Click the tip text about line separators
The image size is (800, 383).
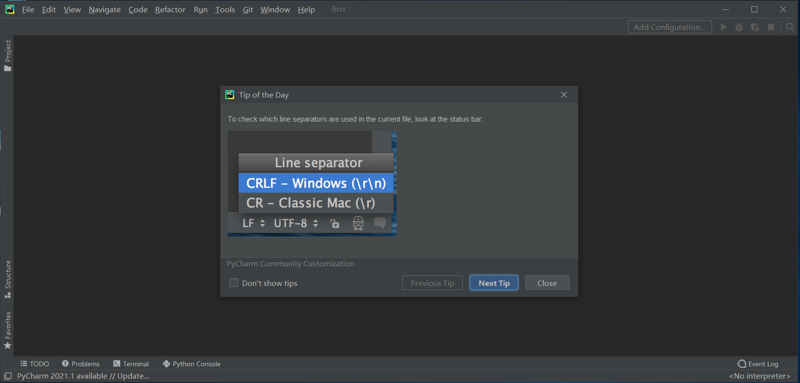355,119
